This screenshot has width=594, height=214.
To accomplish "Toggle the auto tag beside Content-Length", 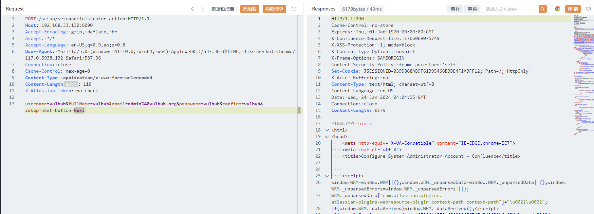I will (71, 84).
